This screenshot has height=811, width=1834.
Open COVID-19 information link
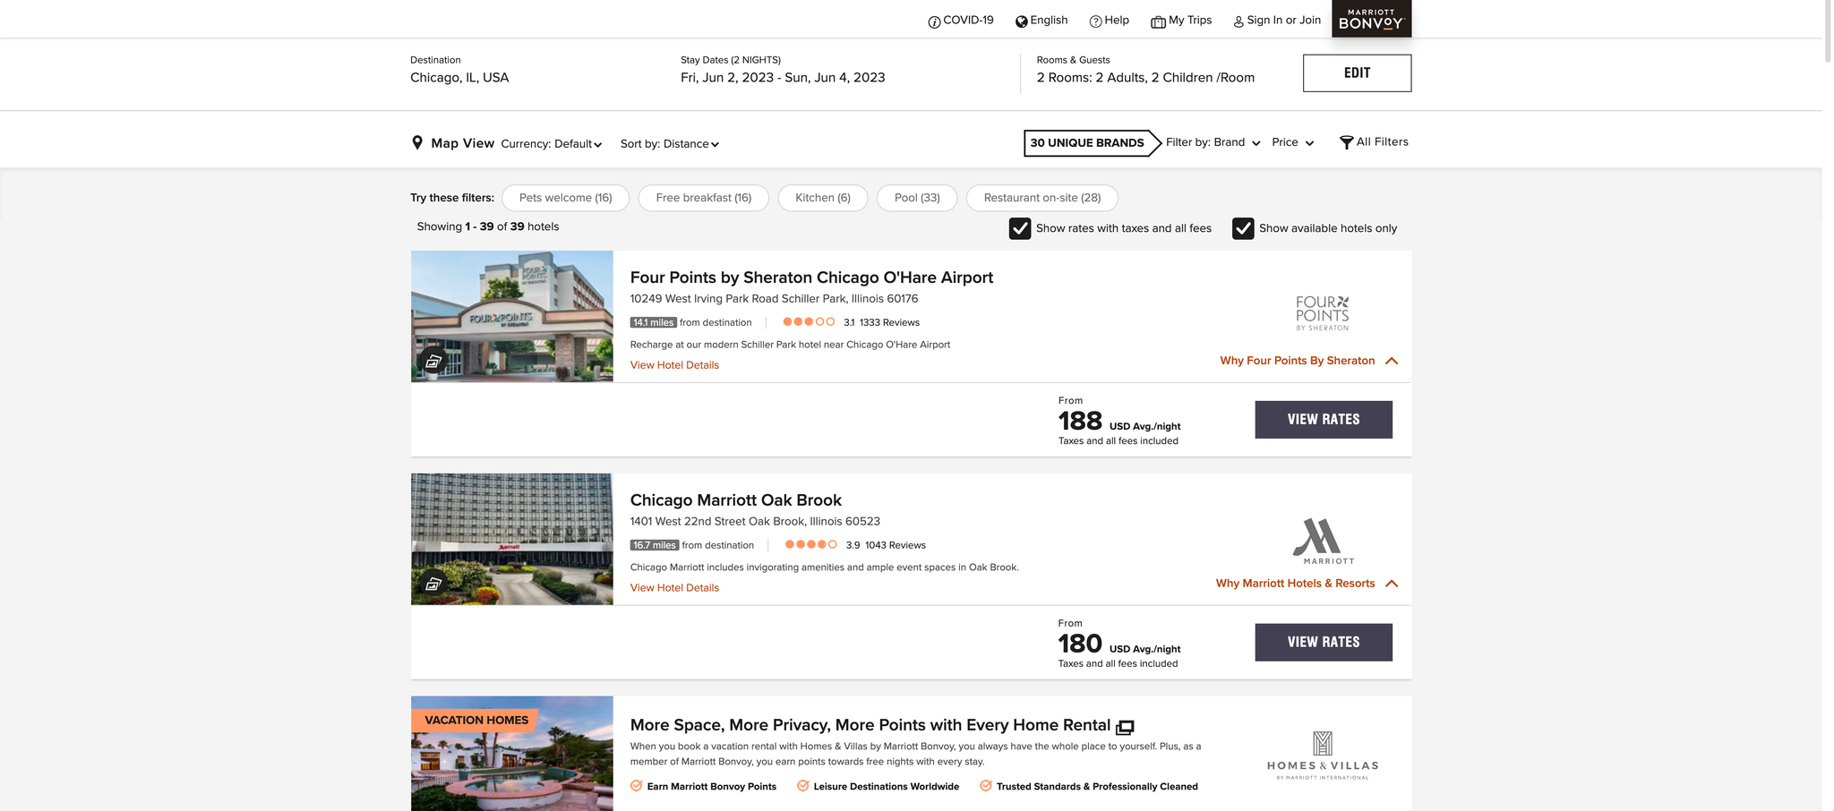(x=968, y=21)
